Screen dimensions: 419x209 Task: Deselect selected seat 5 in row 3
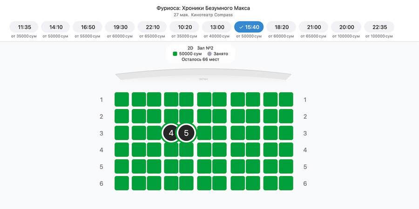click(186, 133)
